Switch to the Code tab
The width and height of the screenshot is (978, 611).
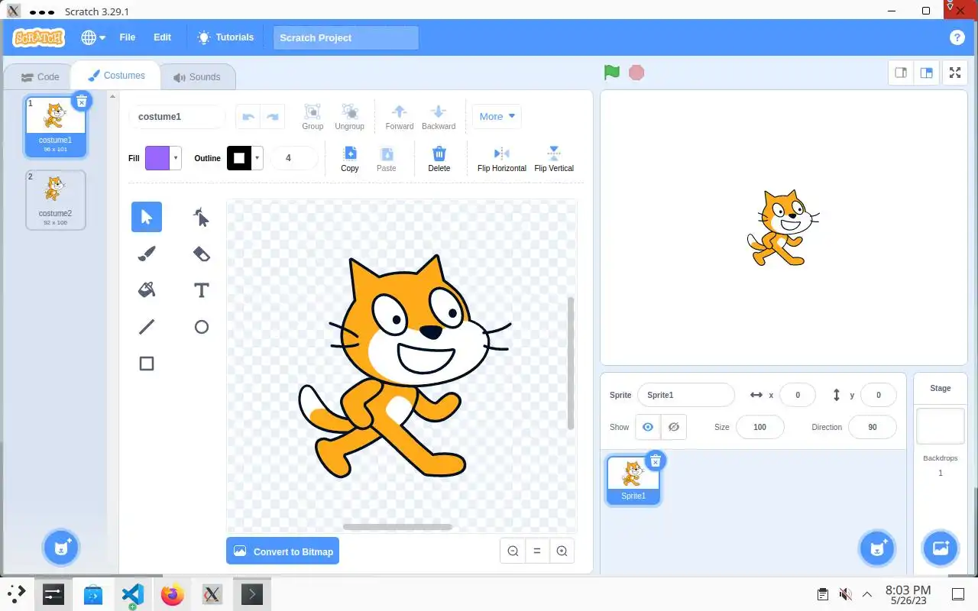point(40,77)
